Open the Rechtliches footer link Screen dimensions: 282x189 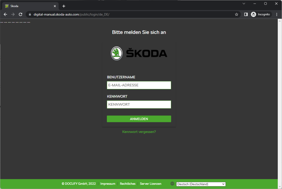pos(128,184)
